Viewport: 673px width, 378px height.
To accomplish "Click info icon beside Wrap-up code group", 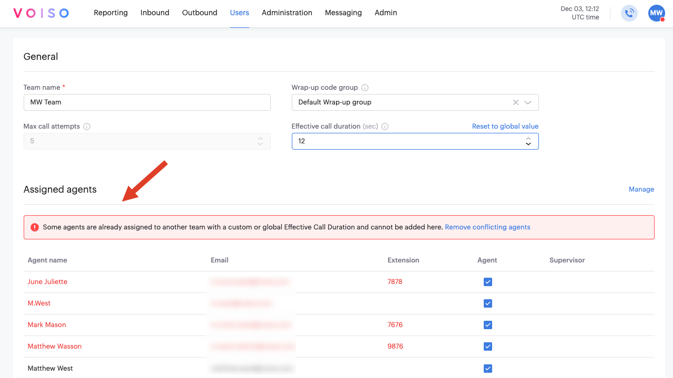I will pos(365,88).
